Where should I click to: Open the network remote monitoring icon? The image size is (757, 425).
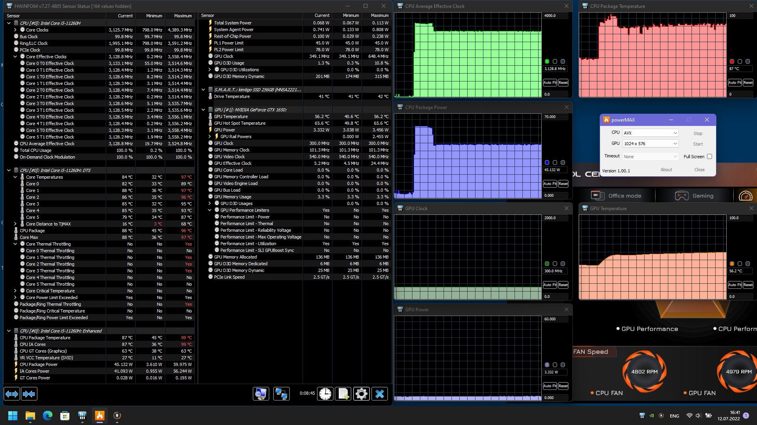pos(281,394)
